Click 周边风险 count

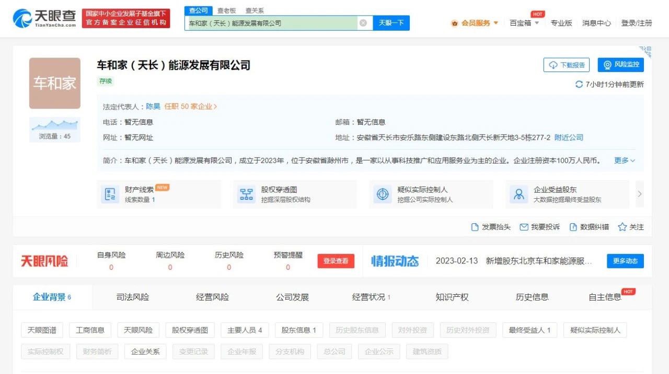(170, 268)
